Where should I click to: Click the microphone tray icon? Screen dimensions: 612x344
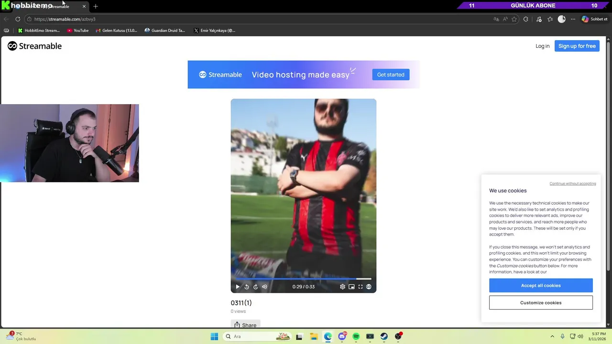point(562,336)
